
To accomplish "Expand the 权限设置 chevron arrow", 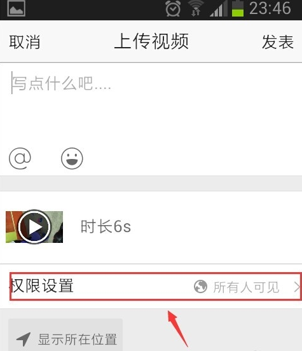I will (297, 287).
